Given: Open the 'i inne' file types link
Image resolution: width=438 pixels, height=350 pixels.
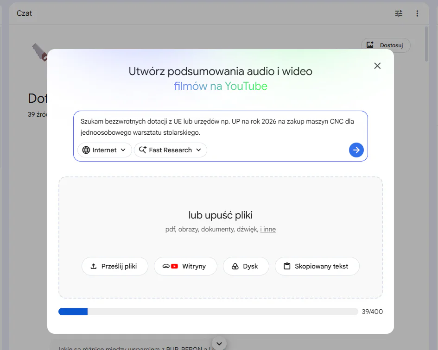Looking at the screenshot, I should [x=268, y=229].
